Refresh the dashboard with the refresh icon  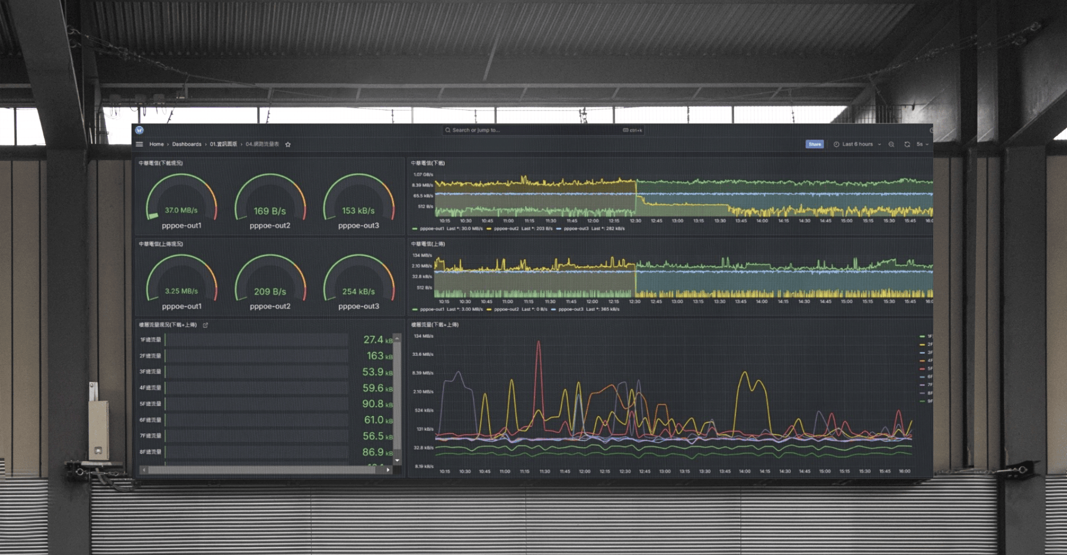[907, 144]
